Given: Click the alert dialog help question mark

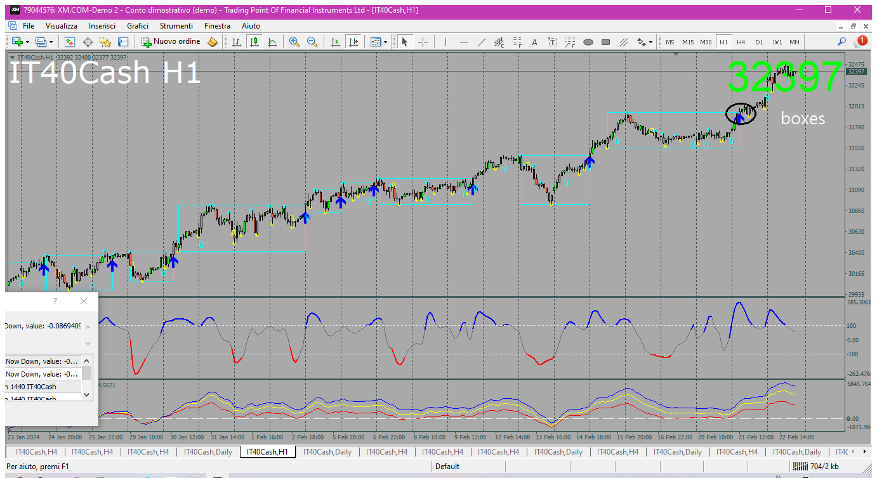Looking at the screenshot, I should pos(55,301).
